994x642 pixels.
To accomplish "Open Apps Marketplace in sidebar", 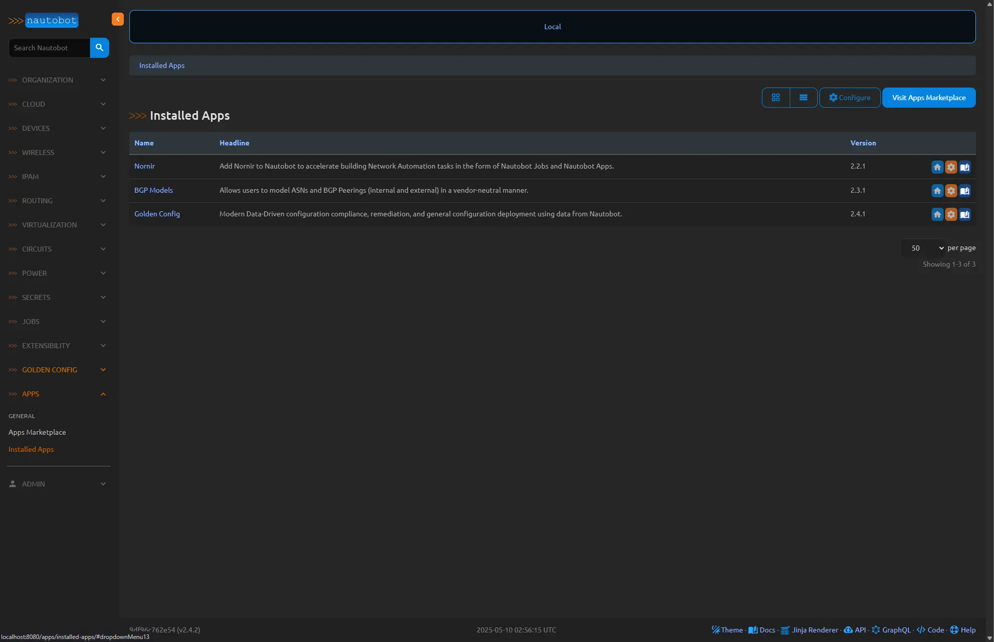I will [37, 432].
